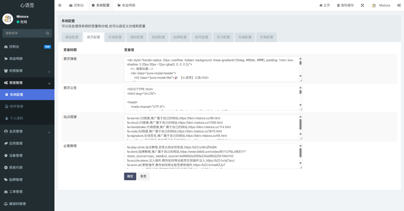This screenshot has width=404, height=211.
Task: Switch to 控制台 top tab
Action: click(x=76, y=5)
